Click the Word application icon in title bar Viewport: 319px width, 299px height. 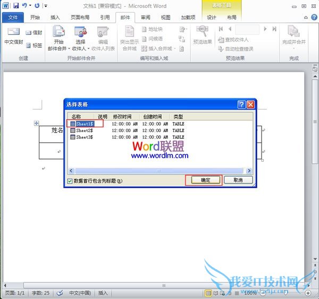pyautogui.click(x=5, y=5)
